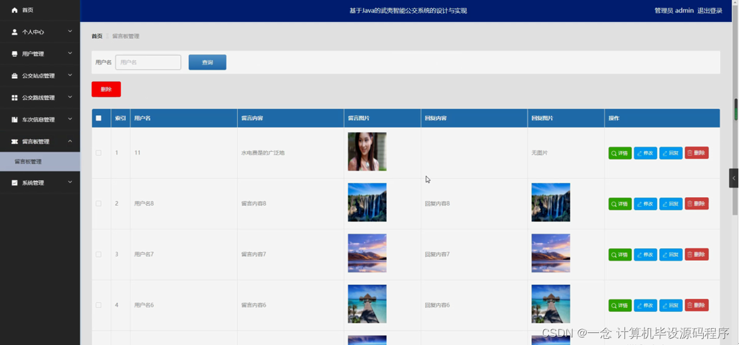Expand the 用户管理 menu chevron
739x345 pixels.
click(x=70, y=53)
